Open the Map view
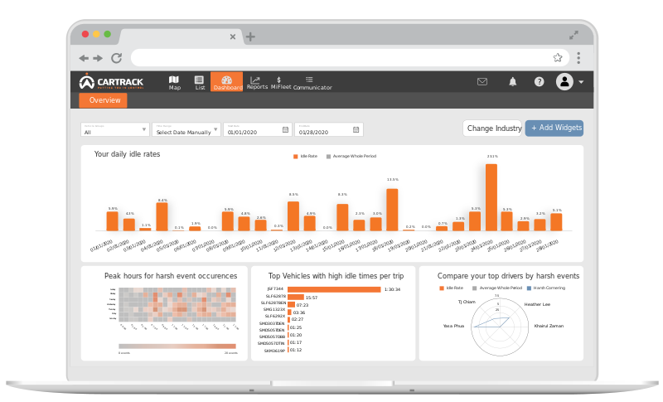 [x=174, y=82]
